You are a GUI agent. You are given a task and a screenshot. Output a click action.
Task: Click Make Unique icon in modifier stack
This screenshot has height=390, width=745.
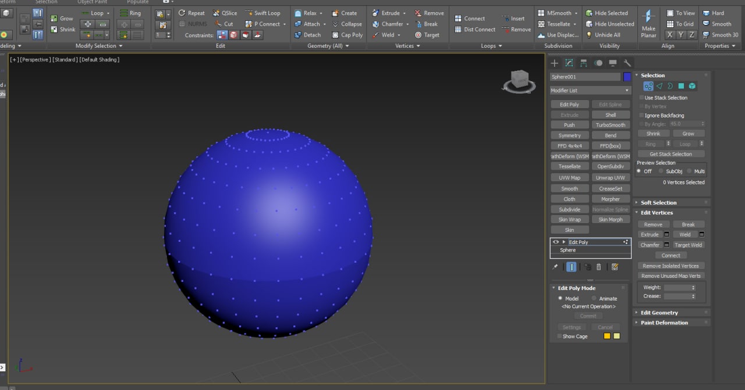[587, 267]
